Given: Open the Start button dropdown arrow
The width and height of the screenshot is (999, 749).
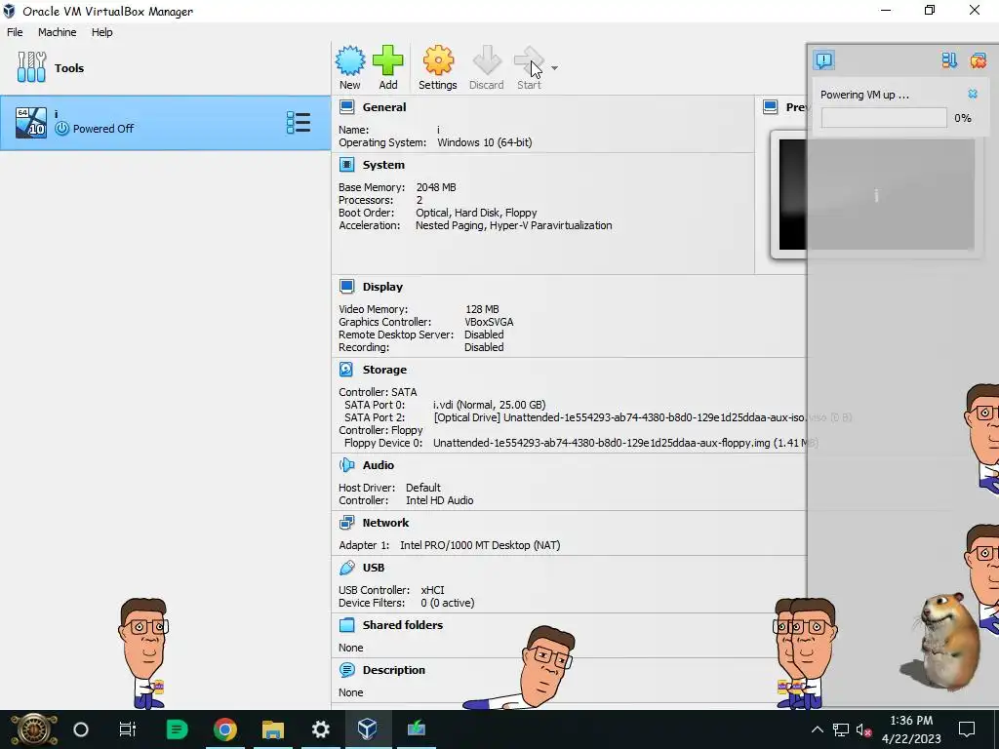Looking at the screenshot, I should coord(554,68).
